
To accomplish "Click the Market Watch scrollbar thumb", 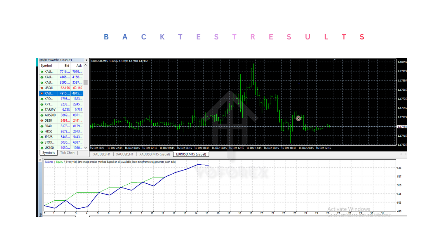I will coord(86,82).
